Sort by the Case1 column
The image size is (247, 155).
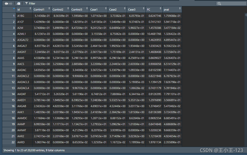(98, 10)
